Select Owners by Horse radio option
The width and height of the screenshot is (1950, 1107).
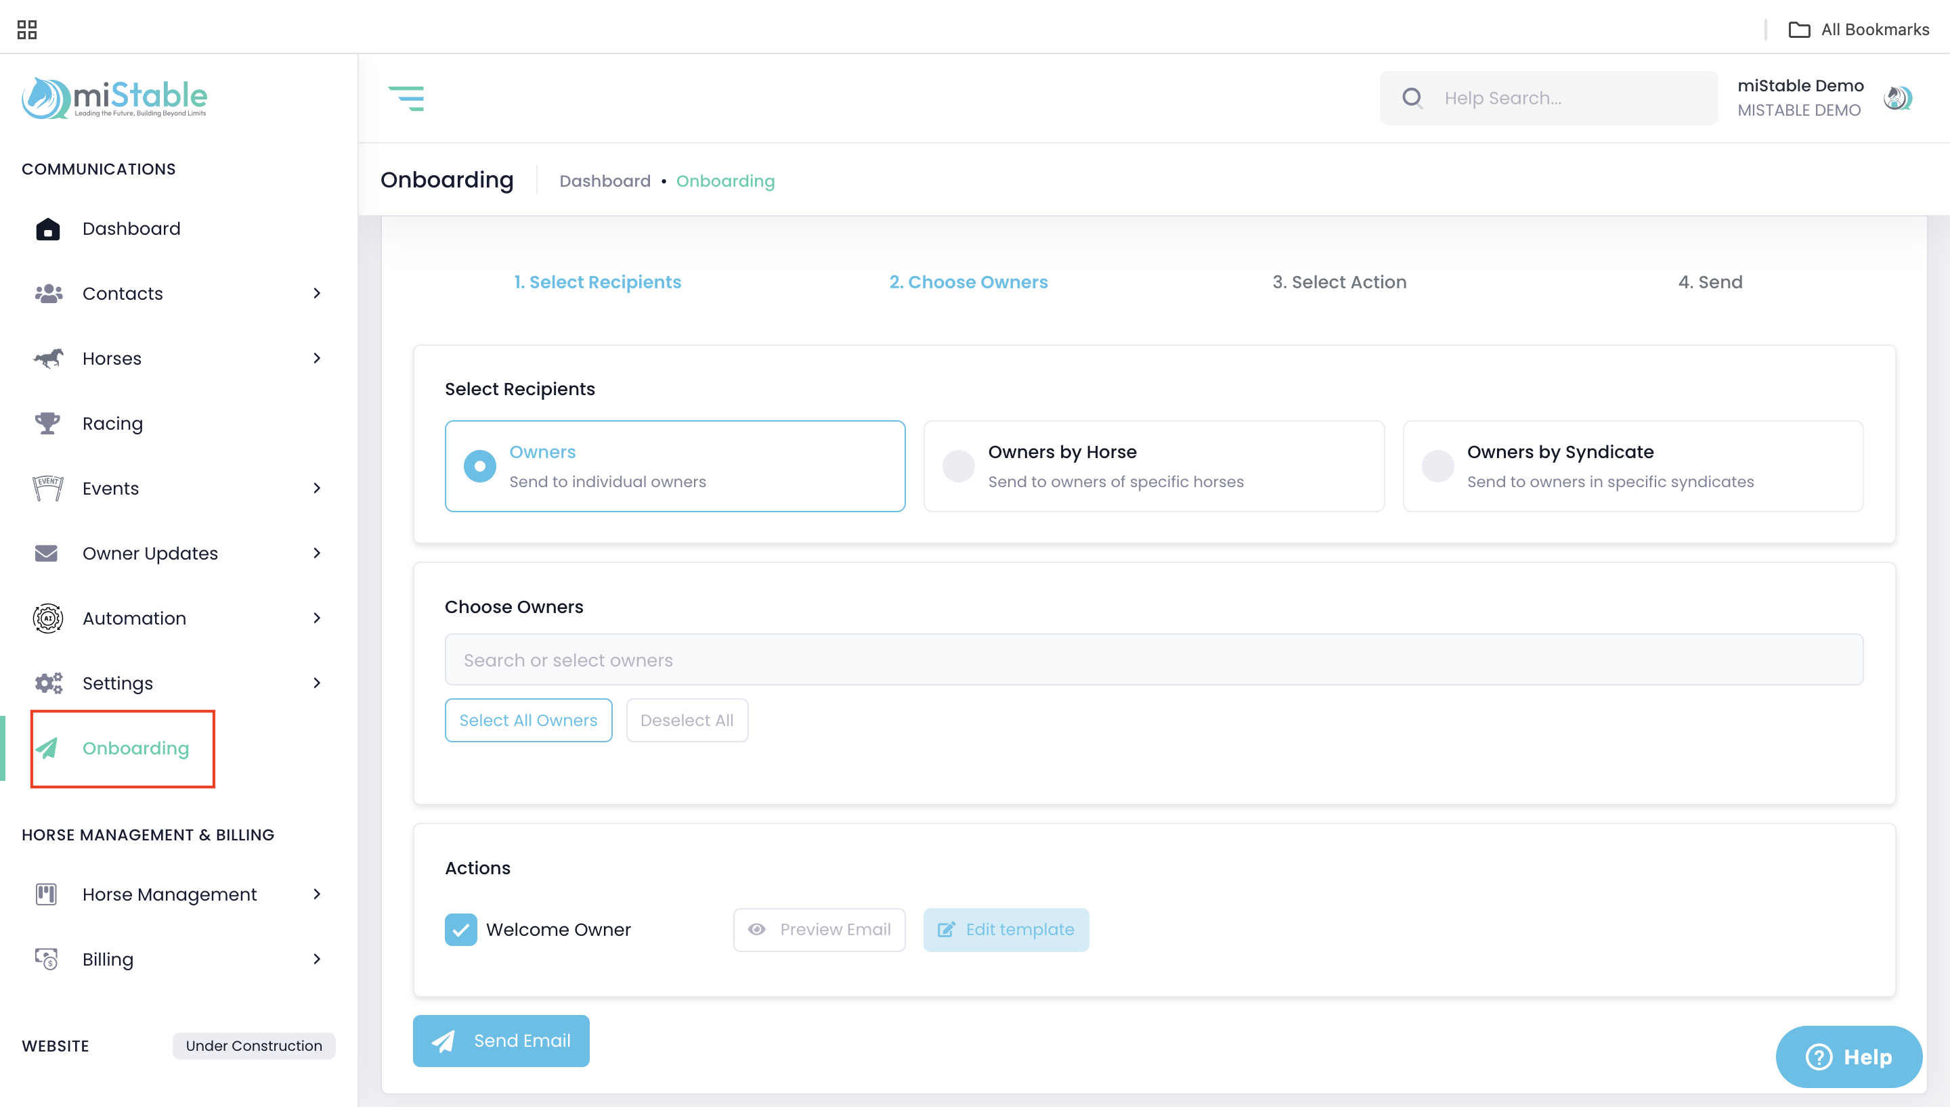click(x=958, y=466)
